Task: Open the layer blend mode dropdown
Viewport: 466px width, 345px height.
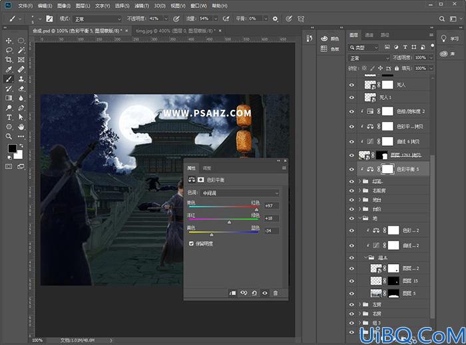Action: point(369,58)
